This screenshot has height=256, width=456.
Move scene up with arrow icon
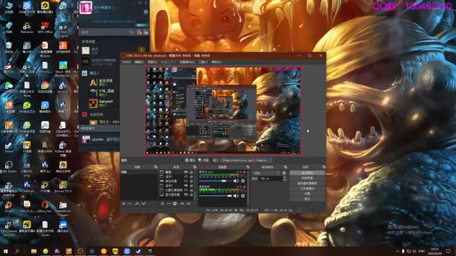137,204
